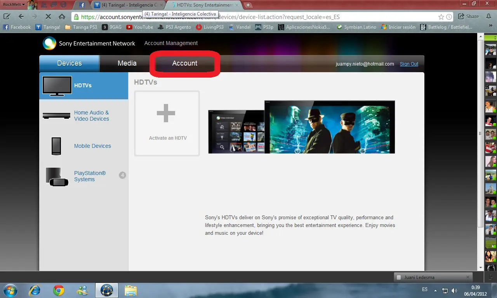497x298 pixels.
Task: Open the Facebook bookmark
Action: tap(17, 27)
